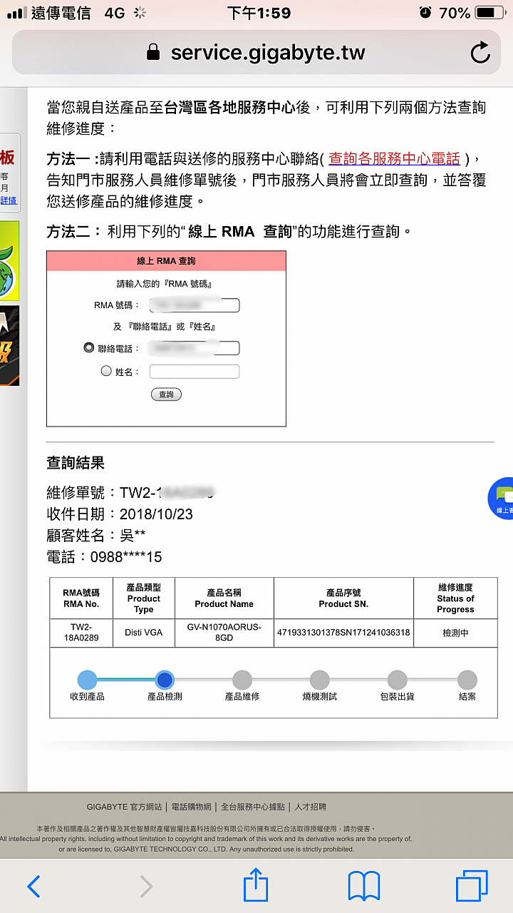The width and height of the screenshot is (513, 913).
Task: Tap the alarm clock status icon
Action: 425,12
